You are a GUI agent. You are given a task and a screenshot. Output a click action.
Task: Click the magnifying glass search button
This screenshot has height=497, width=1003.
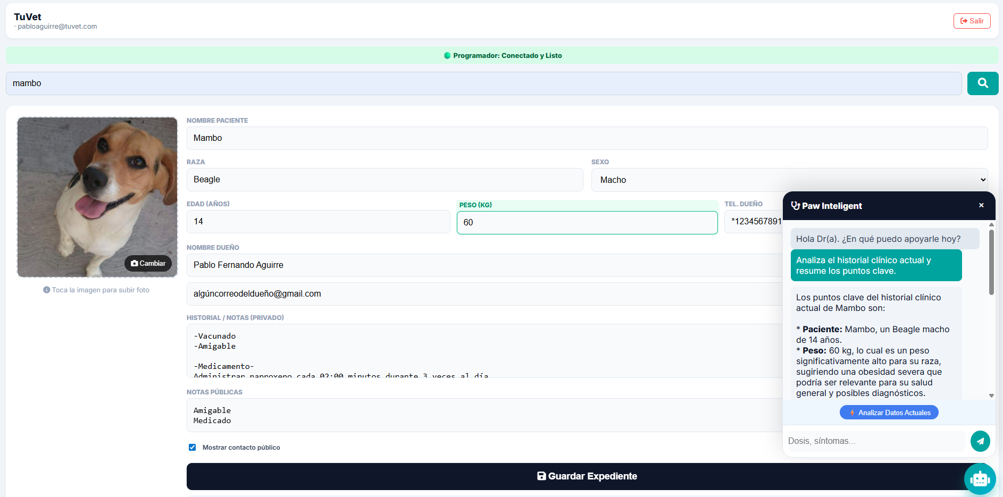pyautogui.click(x=982, y=83)
